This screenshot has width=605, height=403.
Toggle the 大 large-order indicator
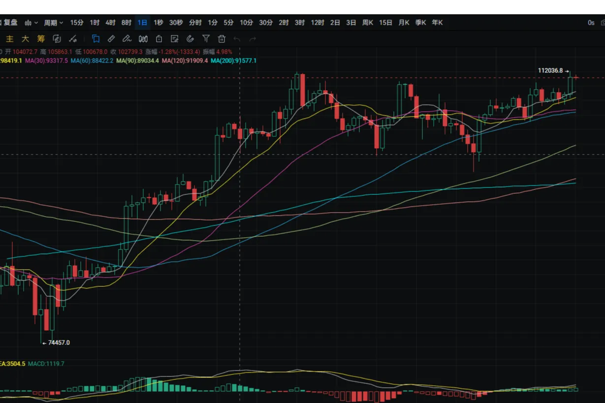25,39
